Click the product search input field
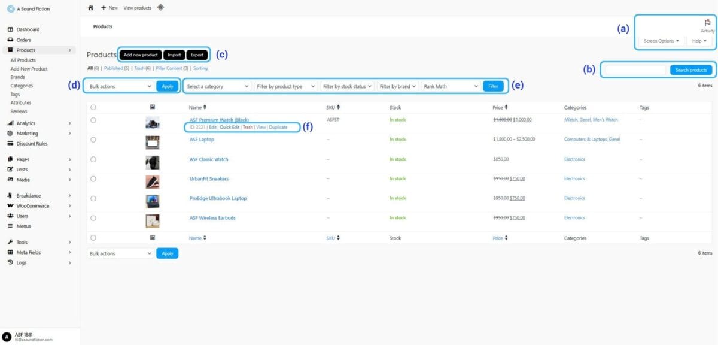Image resolution: width=718 pixels, height=345 pixels. coord(635,70)
